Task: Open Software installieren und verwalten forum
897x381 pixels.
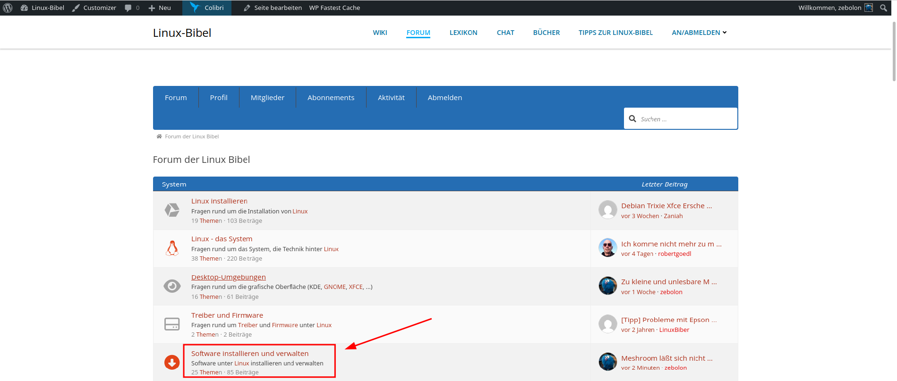Action: click(250, 353)
